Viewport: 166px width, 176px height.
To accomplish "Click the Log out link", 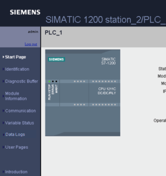I will pyautogui.click(x=31, y=44).
